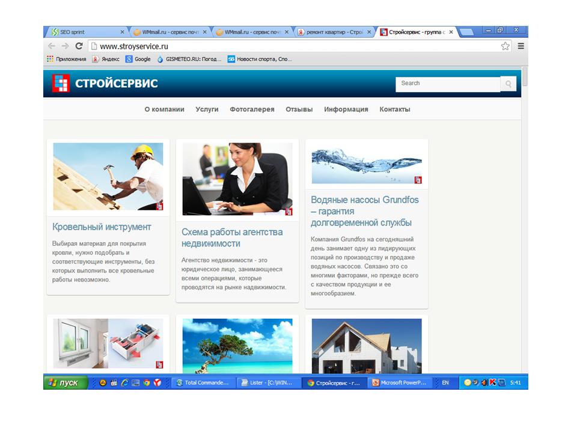Click the Kaspersky tray icon
The image size is (577, 433).
point(493,382)
